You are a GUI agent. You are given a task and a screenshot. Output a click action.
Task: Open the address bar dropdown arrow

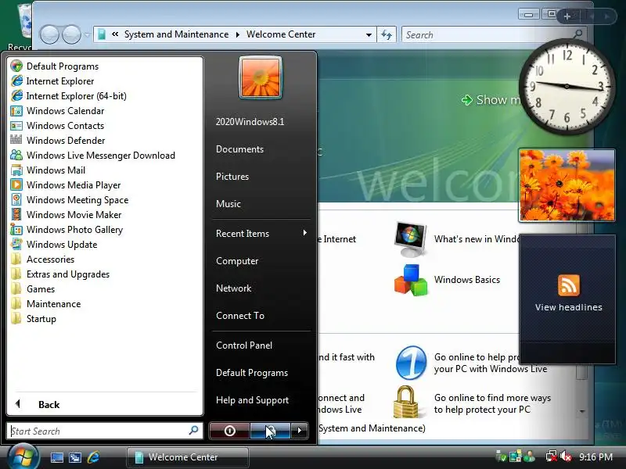click(x=369, y=34)
